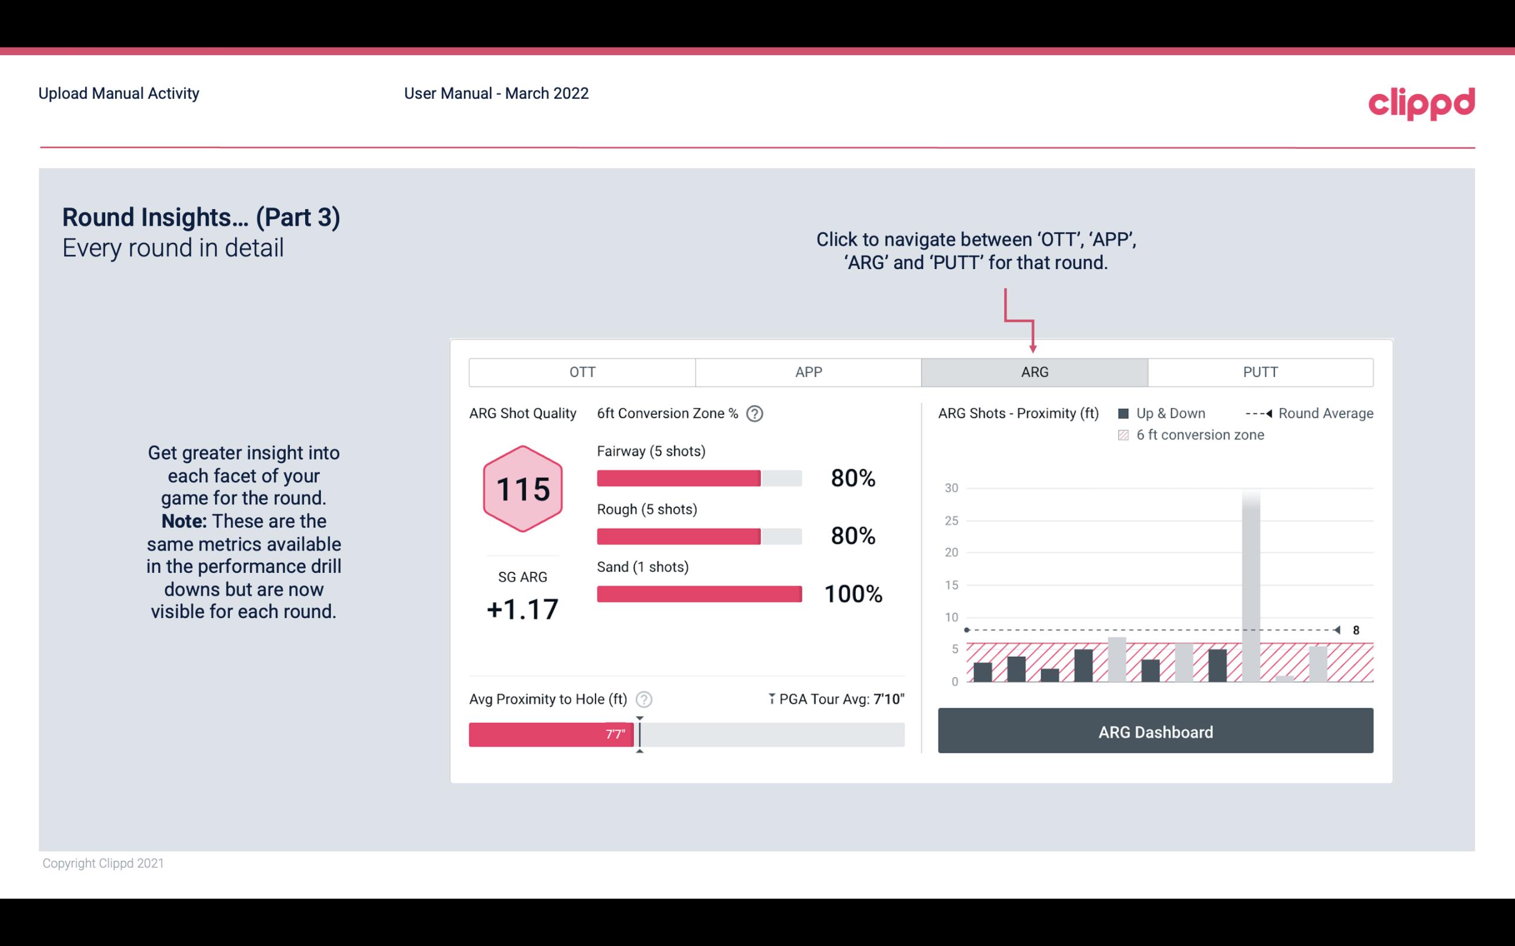Select the Up & Down legend icon

tap(1126, 413)
